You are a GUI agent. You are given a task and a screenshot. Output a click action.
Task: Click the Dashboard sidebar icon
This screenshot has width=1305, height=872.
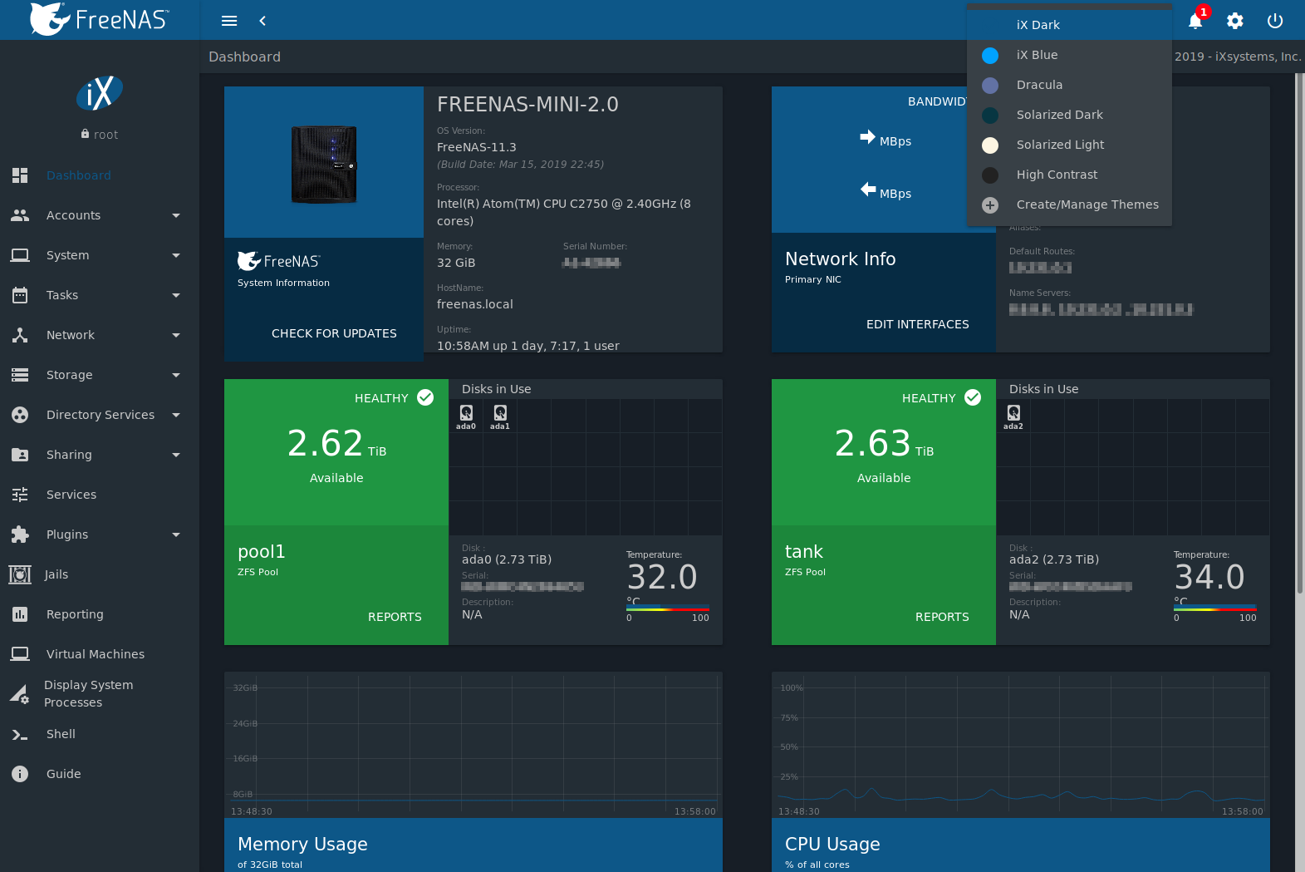click(x=20, y=175)
